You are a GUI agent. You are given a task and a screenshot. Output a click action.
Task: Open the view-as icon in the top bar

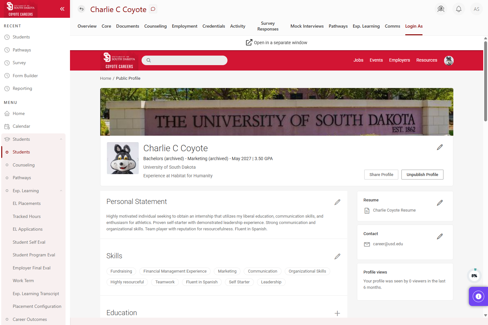(441, 9)
